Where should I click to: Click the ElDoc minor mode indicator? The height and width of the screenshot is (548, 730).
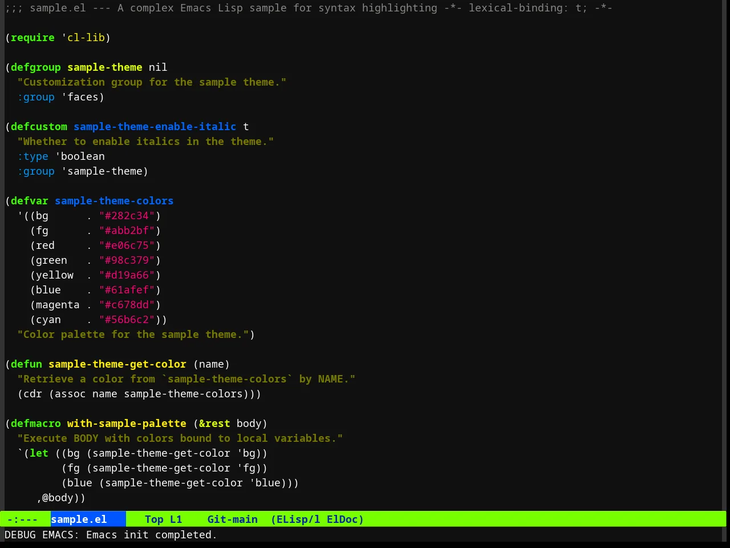pos(345,519)
